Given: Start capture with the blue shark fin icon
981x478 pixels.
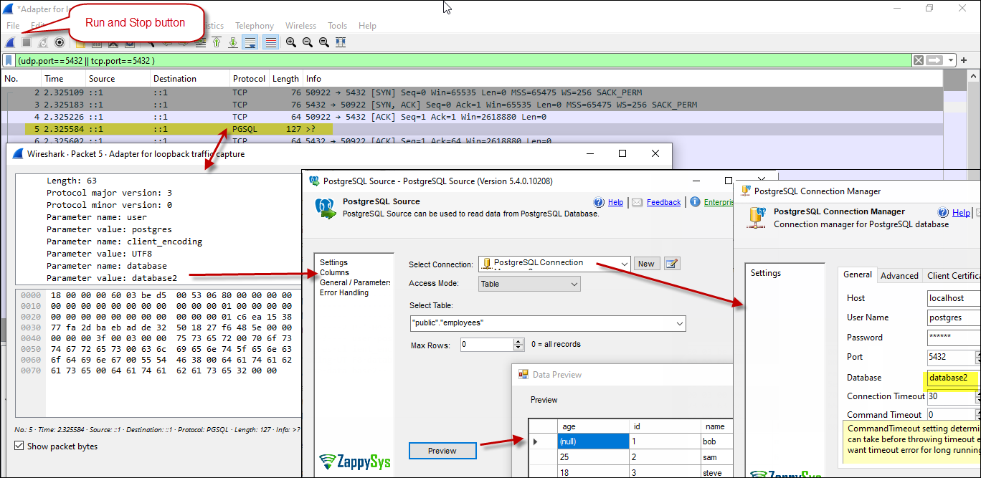Looking at the screenshot, I should [10, 43].
